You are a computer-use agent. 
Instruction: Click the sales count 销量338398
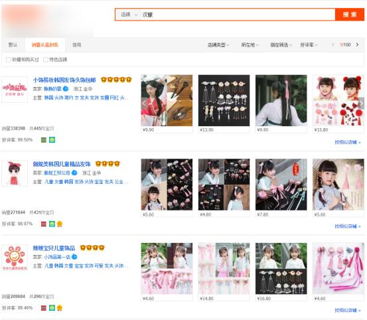[x=13, y=129]
